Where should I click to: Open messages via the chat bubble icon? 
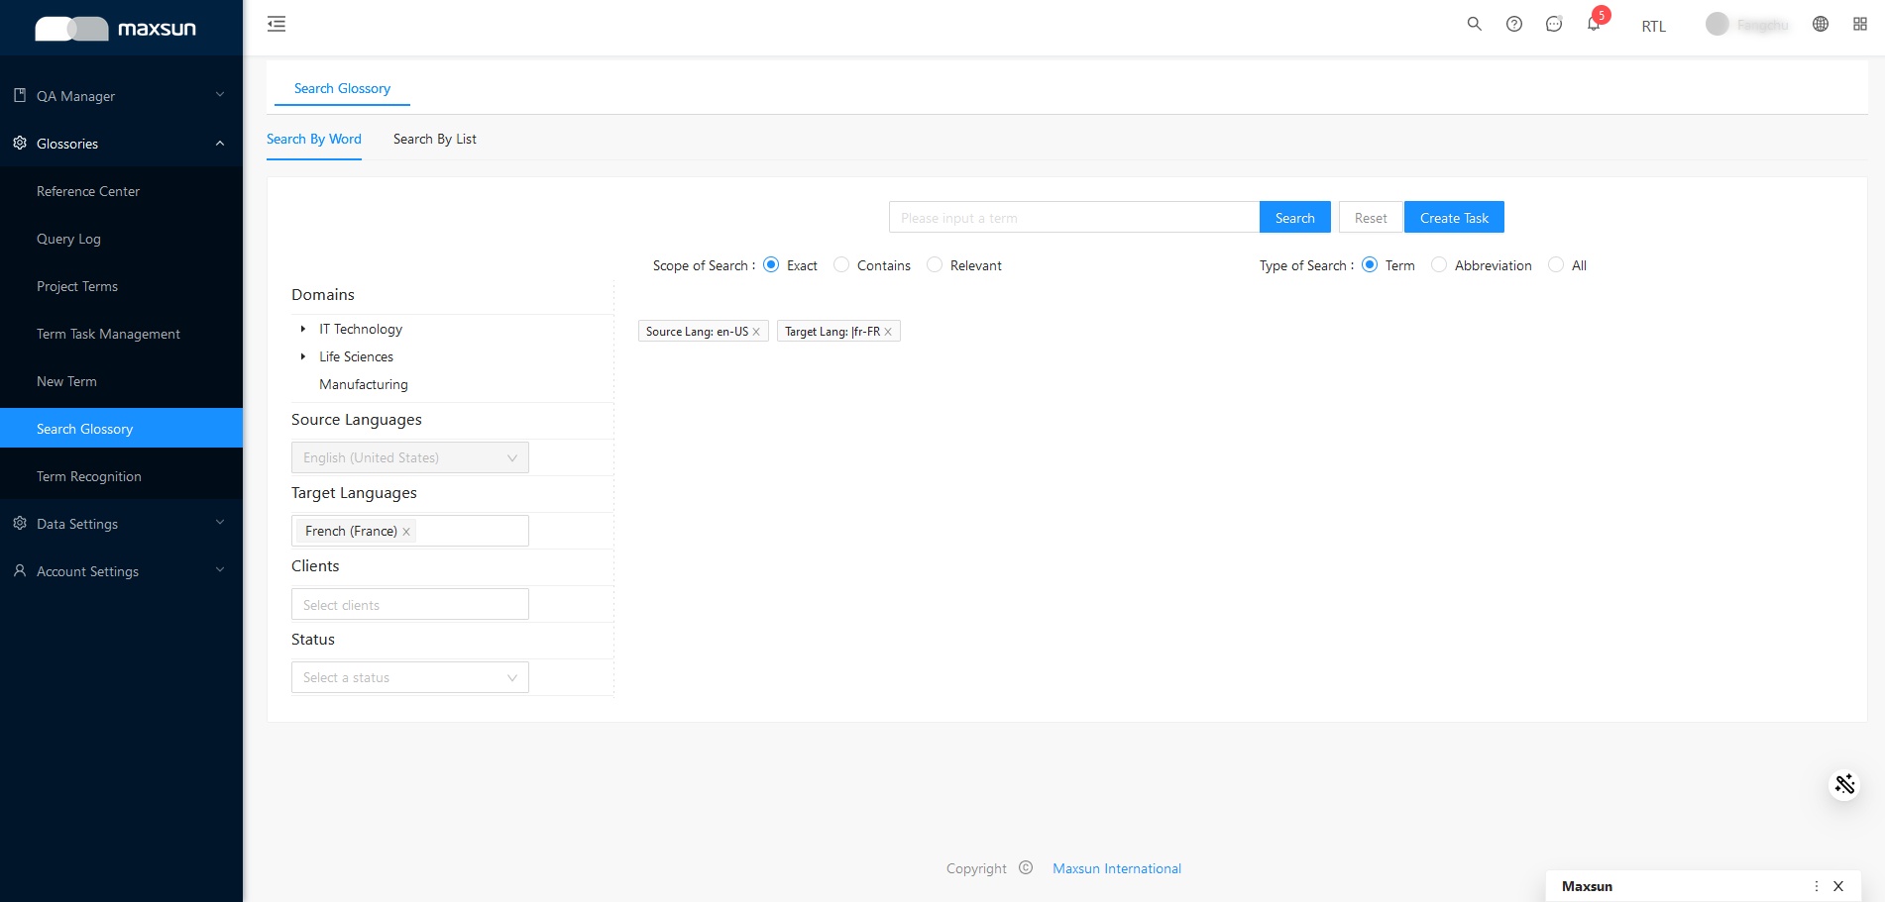(x=1553, y=24)
